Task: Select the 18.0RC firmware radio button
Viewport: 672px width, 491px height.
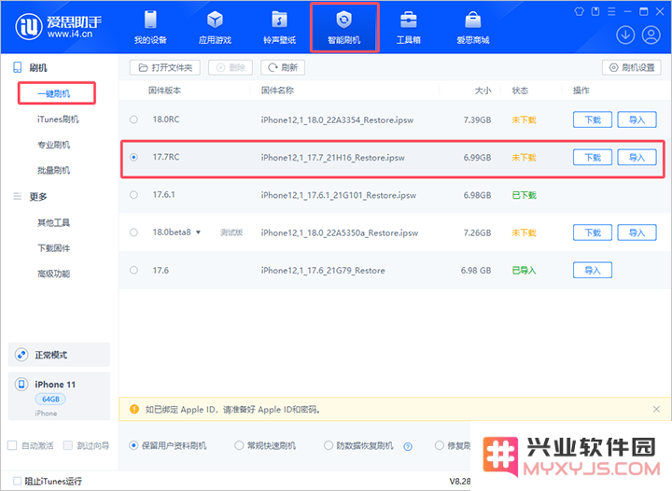Action: tap(133, 119)
